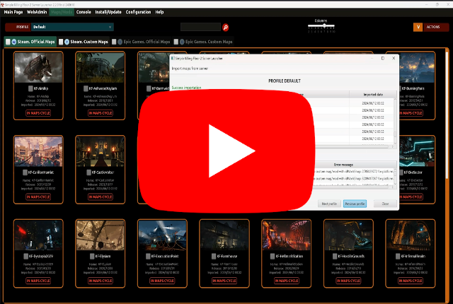Open the Main Page menu

coord(13,12)
